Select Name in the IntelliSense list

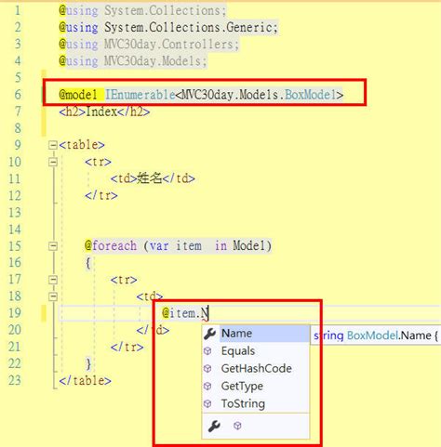tap(264, 334)
